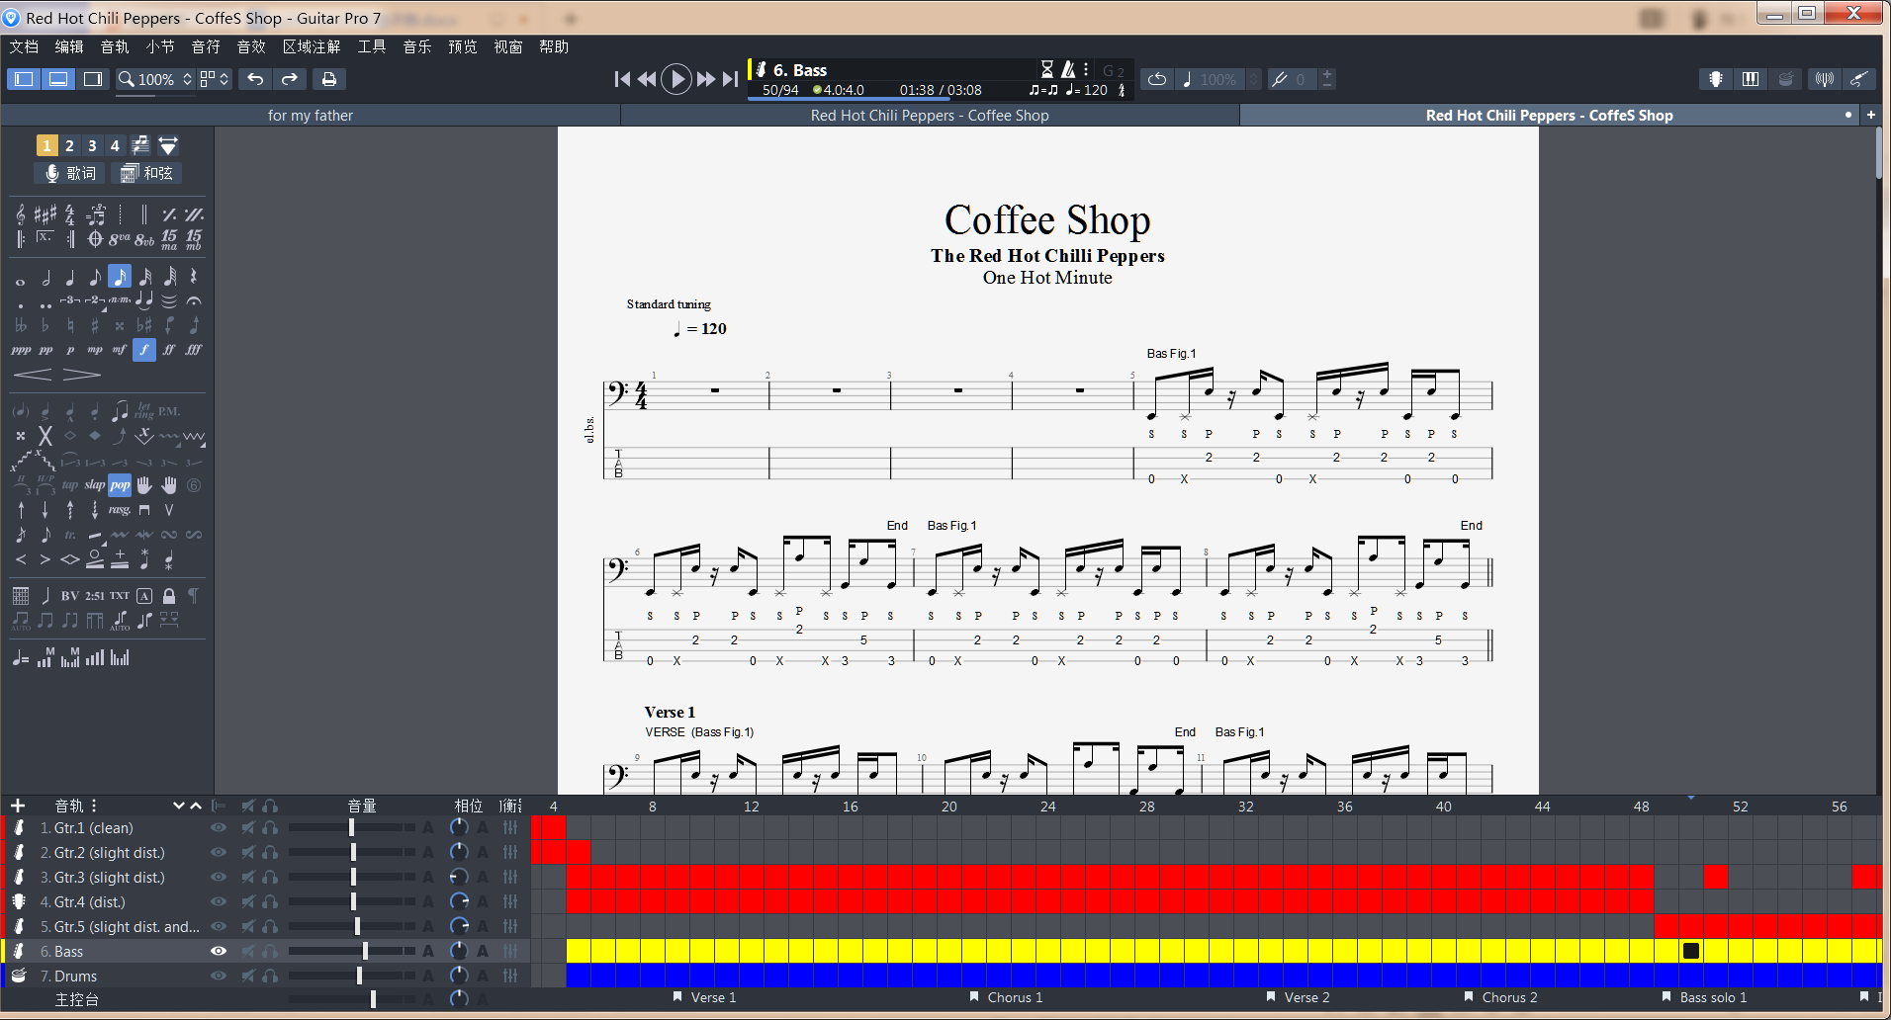Open the tuning fork tuner icon
This screenshot has height=1020, width=1891.
pos(1824,79)
